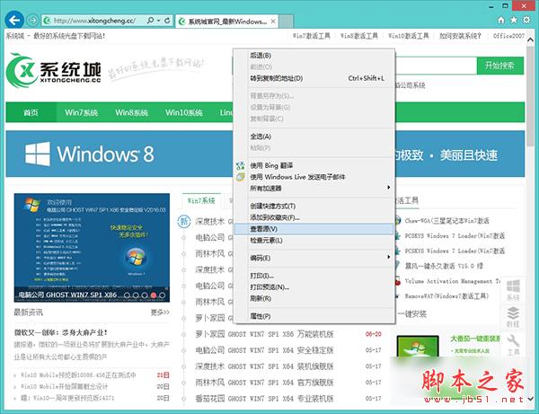This screenshot has height=414, width=539.
Task: Open the 教程 floating sidebar icon
Action: click(x=513, y=316)
